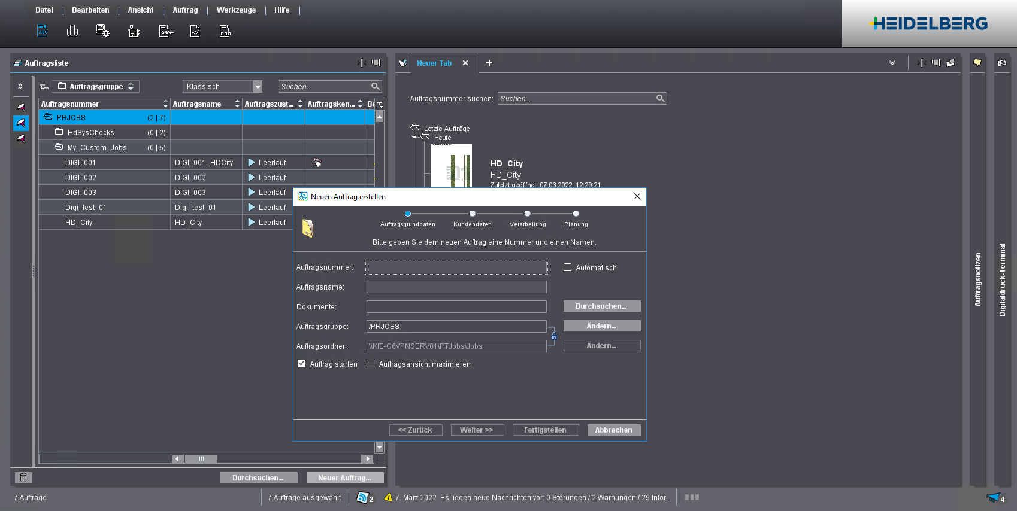Click the Planung wizard step marker
This screenshot has width=1017, height=511.
click(x=576, y=214)
